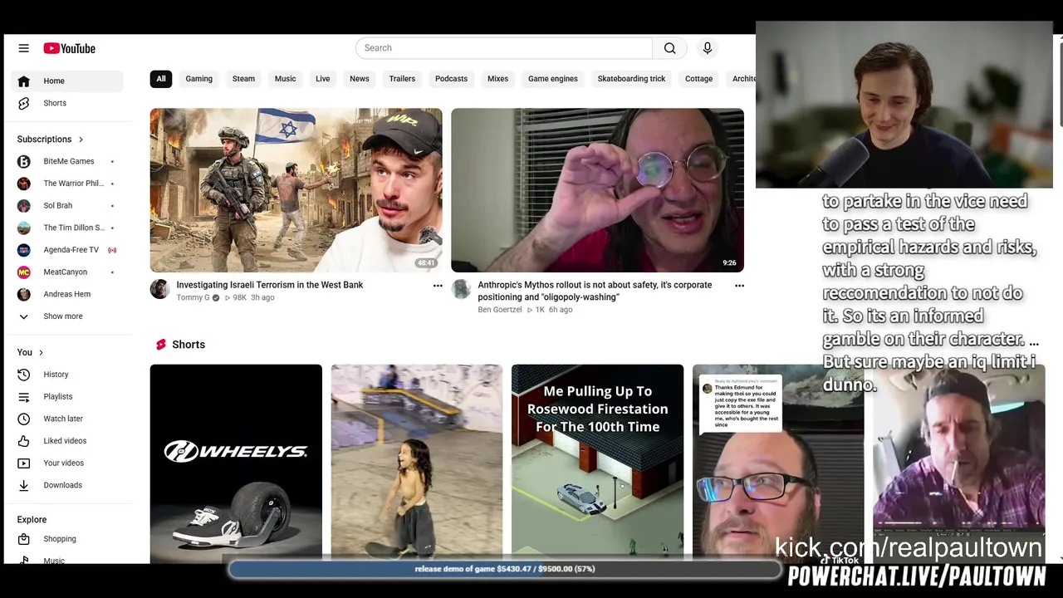Open Anthropic's Mythos rollout video title
Image resolution: width=1063 pixels, height=598 pixels.
595,291
